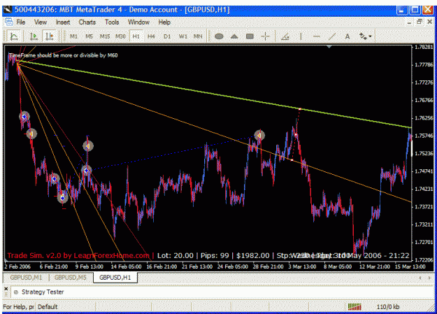This screenshot has width=437, height=314.
Task: Click the topmost buy marker after the initial drop
Action: [24, 117]
